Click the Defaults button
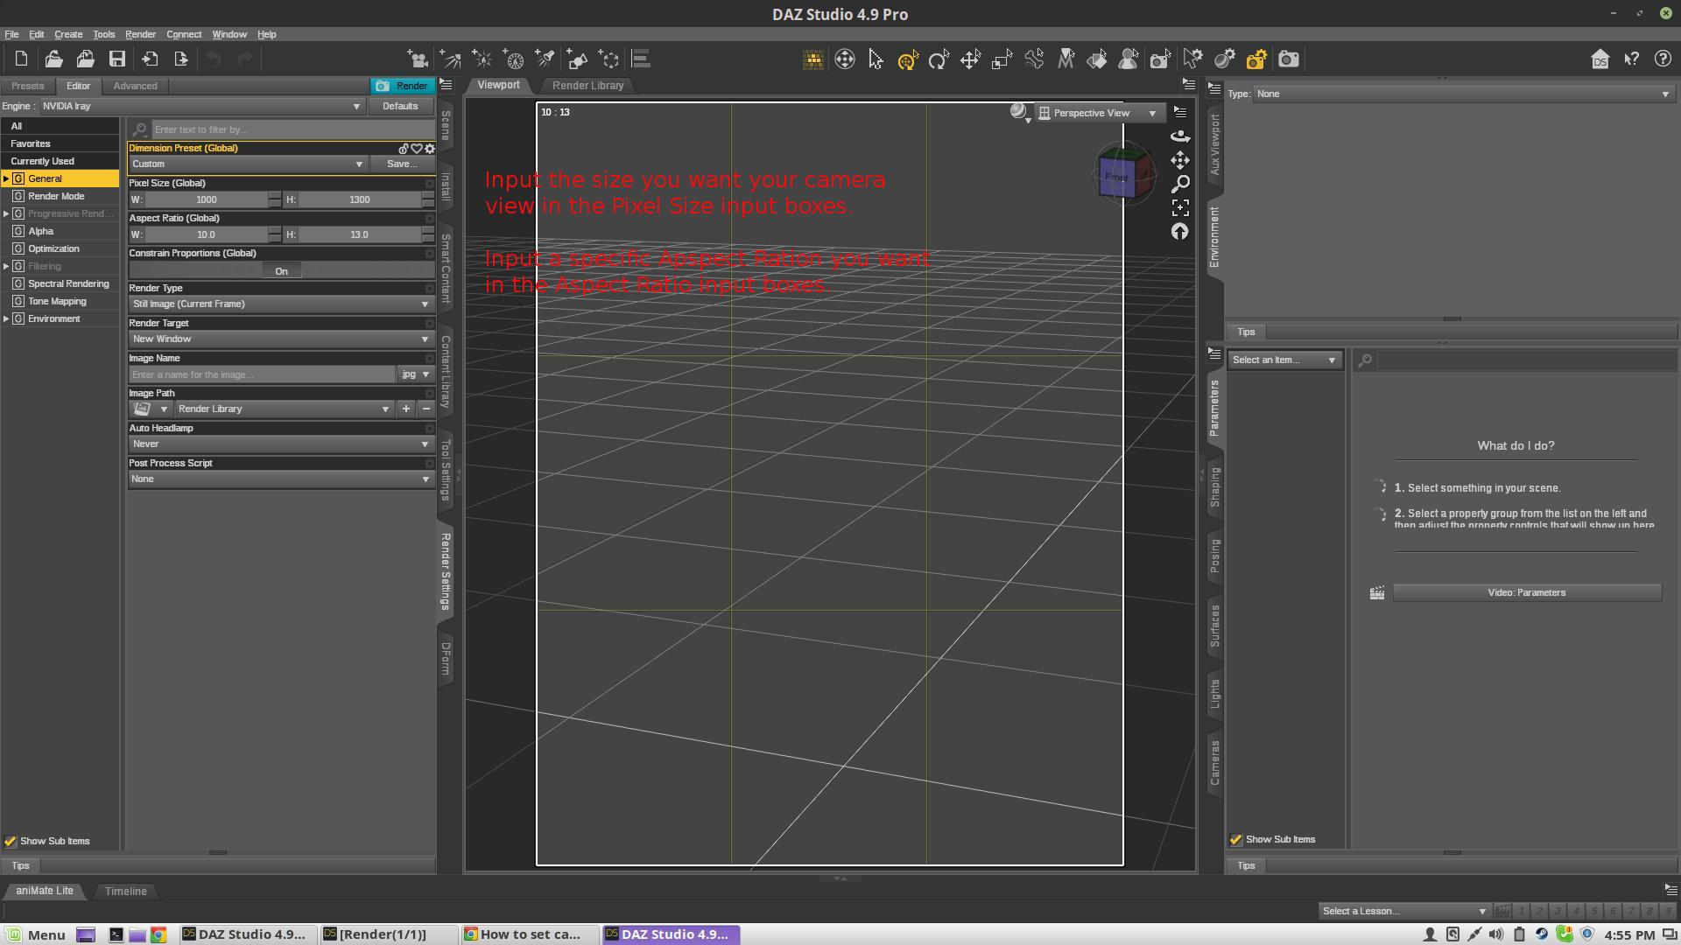This screenshot has height=945, width=1681. click(400, 107)
